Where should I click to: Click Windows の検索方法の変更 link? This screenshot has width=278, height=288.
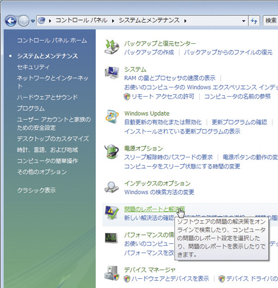(x=159, y=192)
